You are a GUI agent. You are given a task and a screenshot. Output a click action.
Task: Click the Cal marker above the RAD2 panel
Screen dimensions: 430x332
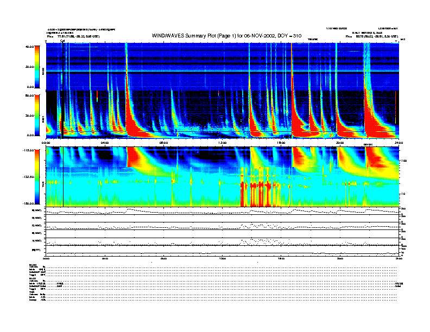coord(62,41)
